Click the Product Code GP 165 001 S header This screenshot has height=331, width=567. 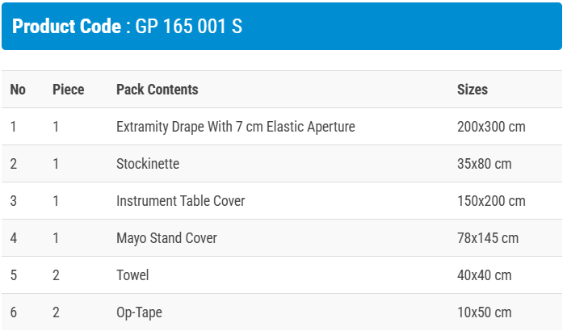click(x=128, y=26)
